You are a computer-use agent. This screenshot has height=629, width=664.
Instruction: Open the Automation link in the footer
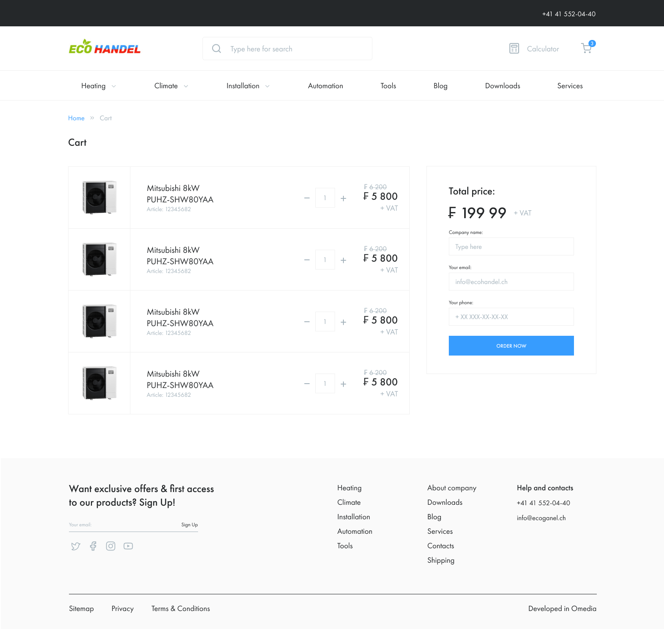pyautogui.click(x=355, y=532)
